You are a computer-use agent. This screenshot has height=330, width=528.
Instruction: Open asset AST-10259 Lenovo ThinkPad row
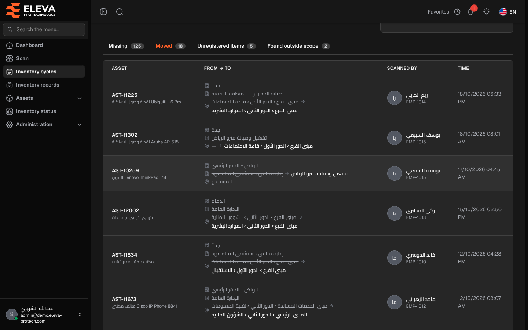click(308, 173)
